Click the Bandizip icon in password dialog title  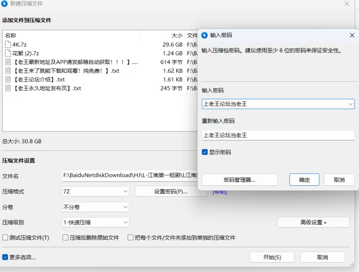(x=205, y=35)
